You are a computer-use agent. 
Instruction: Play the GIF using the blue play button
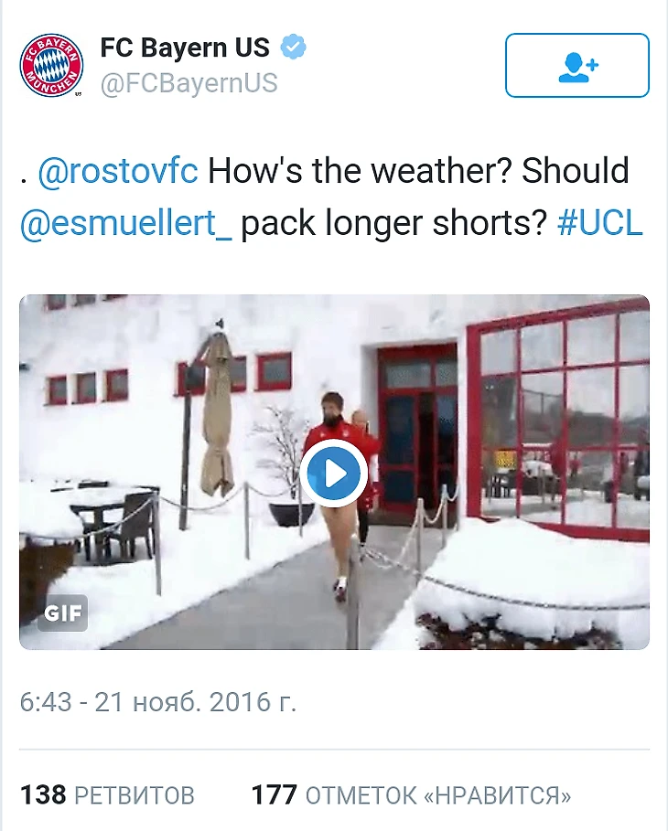pyautogui.click(x=333, y=473)
